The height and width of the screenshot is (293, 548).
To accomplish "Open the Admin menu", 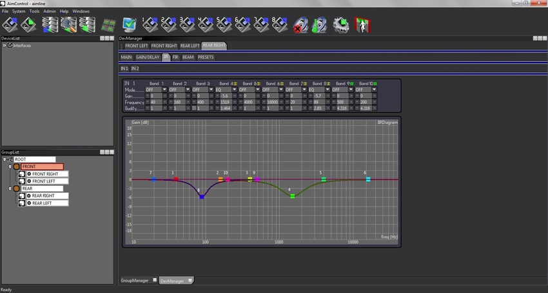I will coord(50,11).
